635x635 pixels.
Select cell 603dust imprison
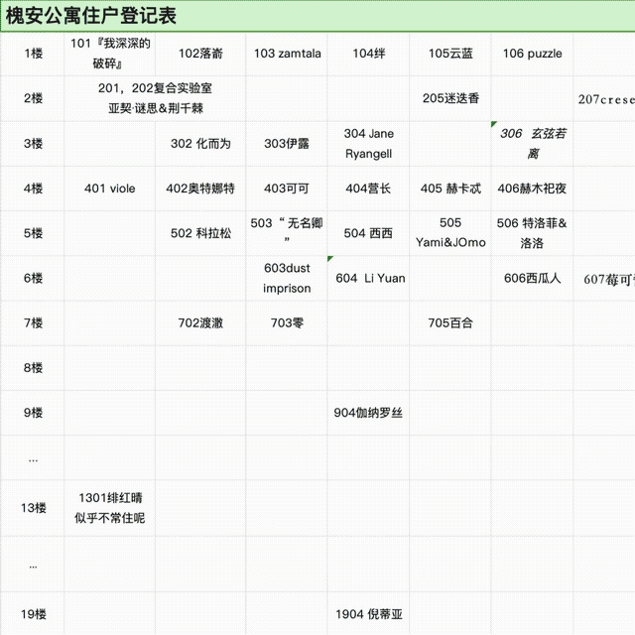pyautogui.click(x=287, y=278)
